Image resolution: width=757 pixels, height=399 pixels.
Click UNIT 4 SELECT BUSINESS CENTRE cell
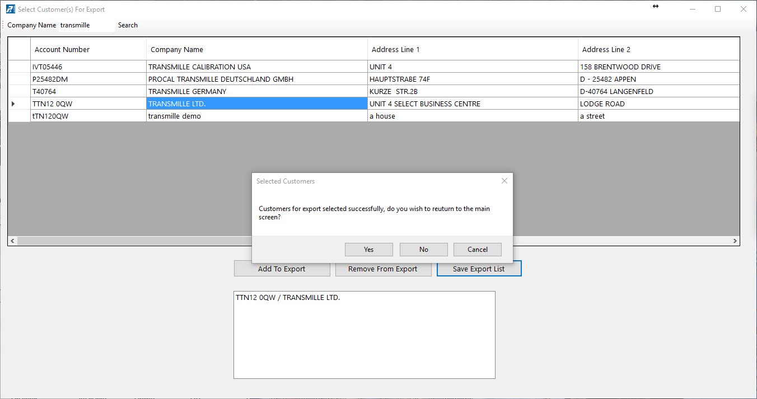click(473, 104)
